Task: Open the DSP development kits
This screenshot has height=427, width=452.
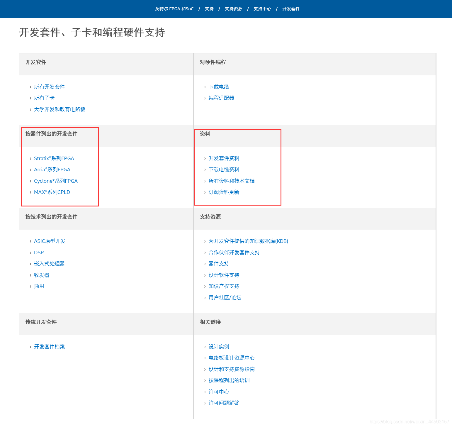Action: (x=39, y=252)
